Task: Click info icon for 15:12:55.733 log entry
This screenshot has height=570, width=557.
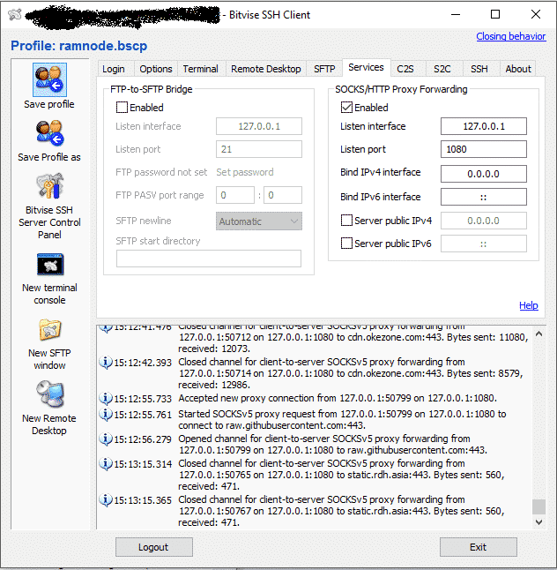Action: (106, 399)
